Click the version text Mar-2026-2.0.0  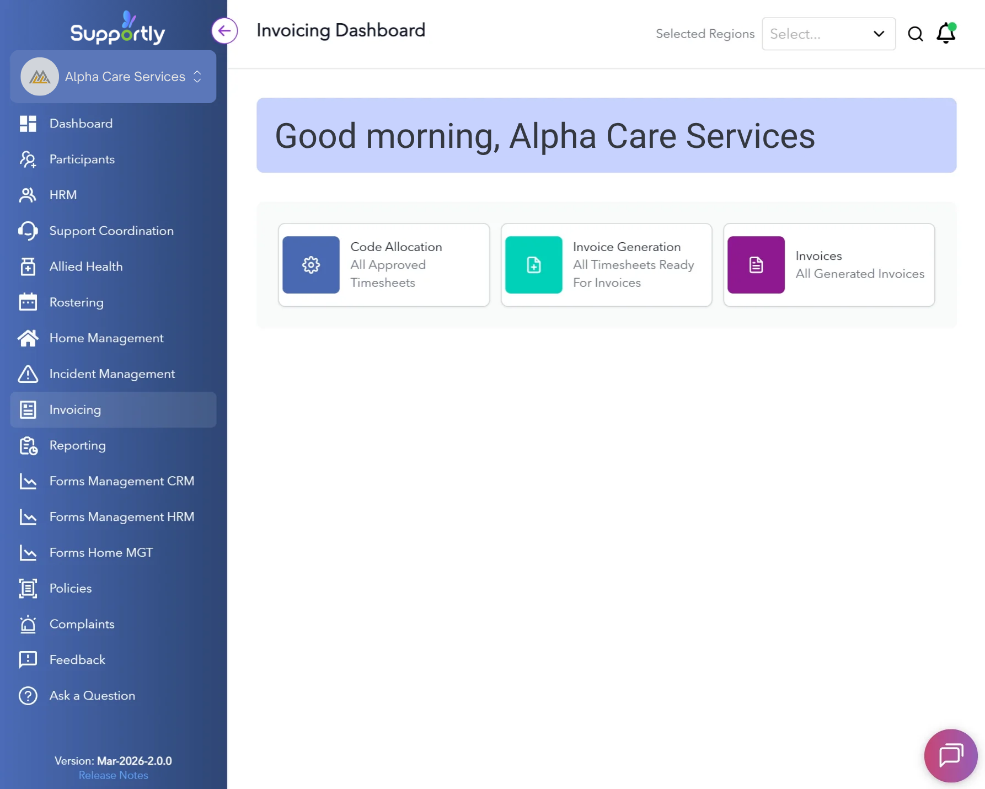click(135, 761)
